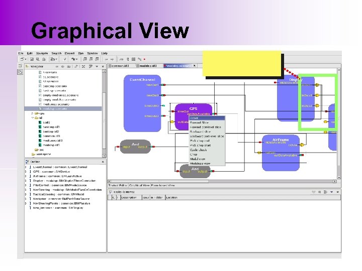Expand AirFrame entry in Outline

tap(26, 176)
